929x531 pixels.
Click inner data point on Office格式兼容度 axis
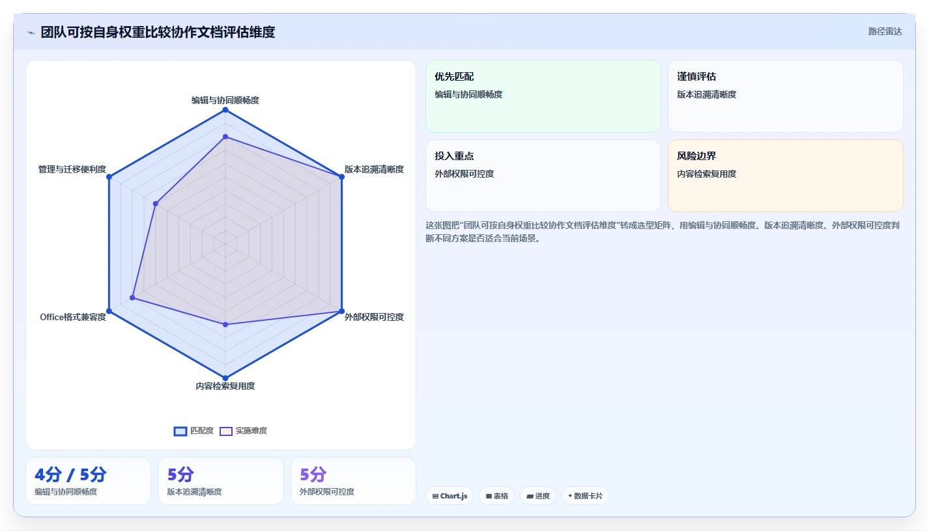132,298
